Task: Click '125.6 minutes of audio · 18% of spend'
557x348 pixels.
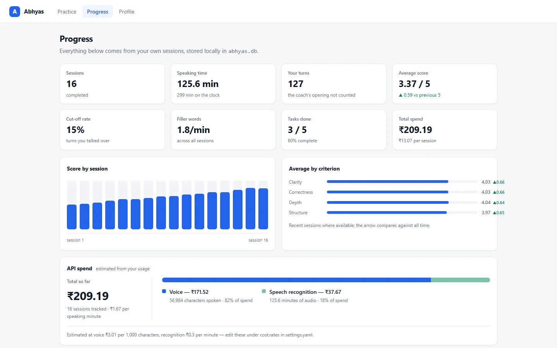Action: (x=309, y=300)
